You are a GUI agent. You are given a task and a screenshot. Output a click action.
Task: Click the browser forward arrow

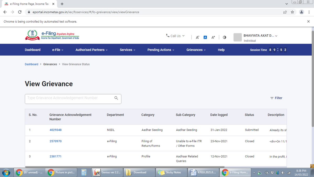click(x=12, y=12)
